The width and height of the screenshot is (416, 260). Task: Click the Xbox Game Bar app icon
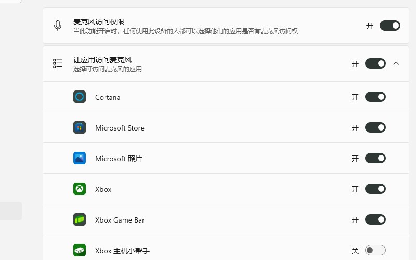tap(80, 219)
